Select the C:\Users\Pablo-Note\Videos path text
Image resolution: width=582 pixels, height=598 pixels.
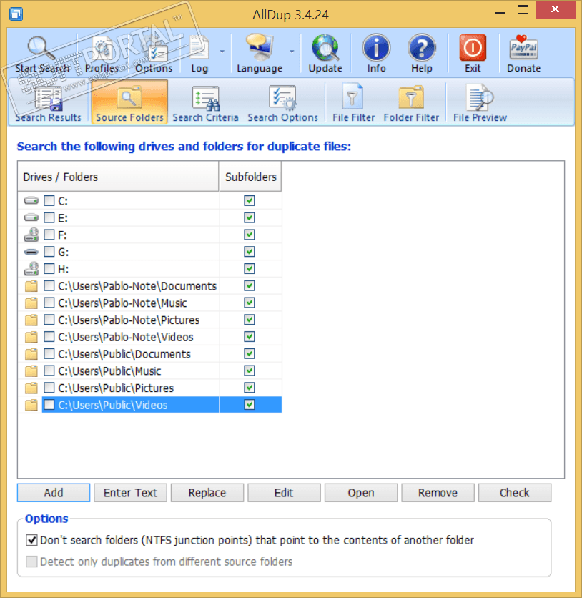point(126,337)
